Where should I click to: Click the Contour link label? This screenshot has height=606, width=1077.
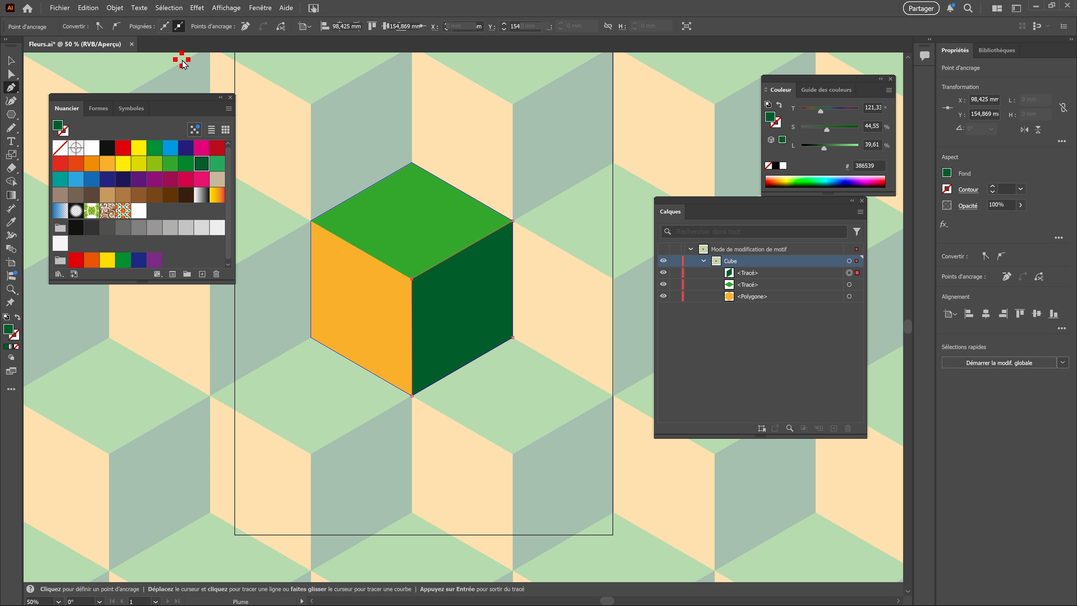pyautogui.click(x=968, y=189)
